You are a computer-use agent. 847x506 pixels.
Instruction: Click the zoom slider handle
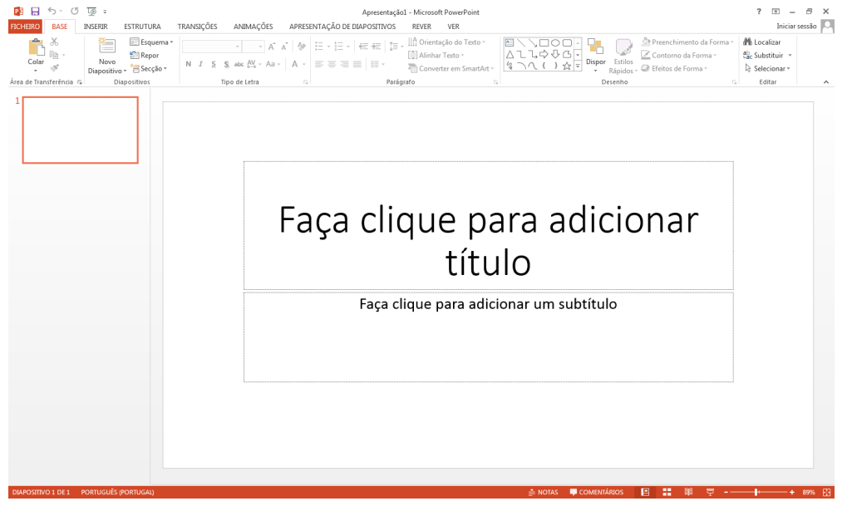[x=756, y=492]
